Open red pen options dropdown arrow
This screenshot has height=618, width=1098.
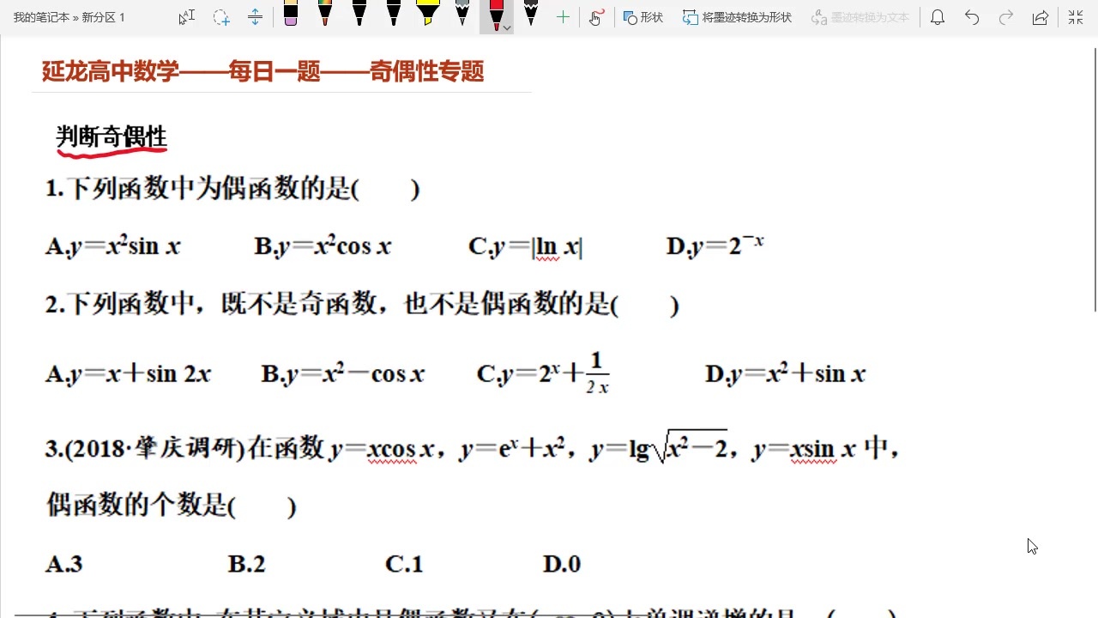(x=507, y=27)
